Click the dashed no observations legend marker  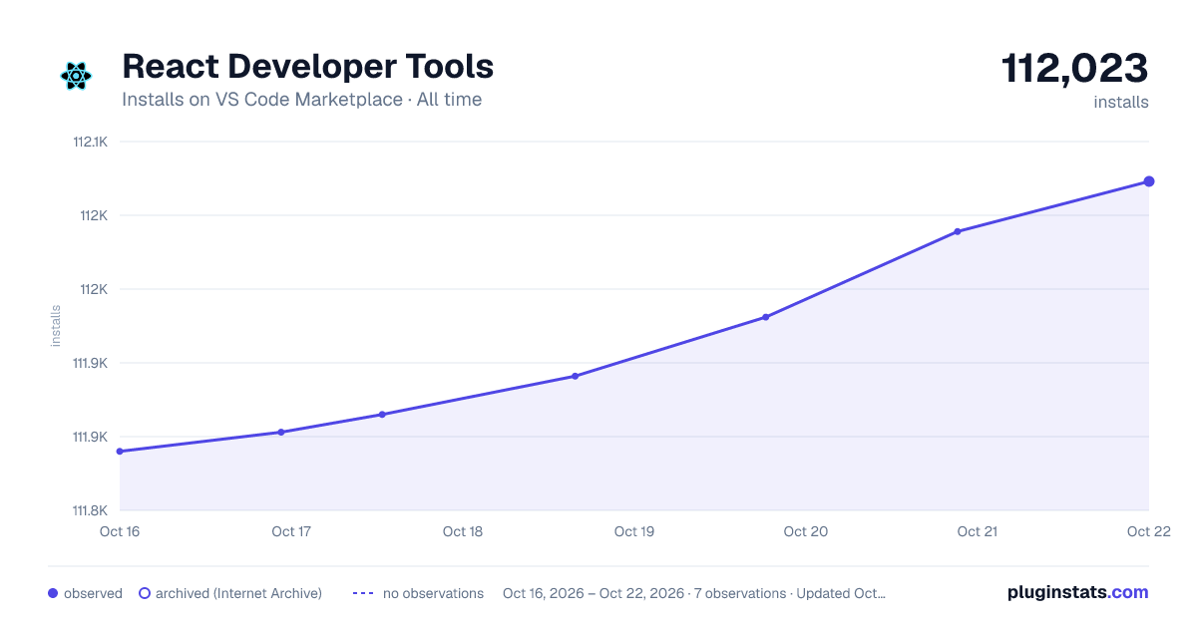tap(363, 593)
